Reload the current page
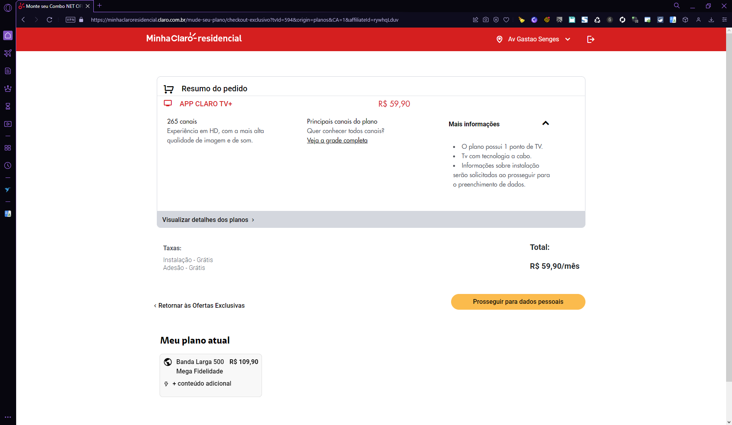The image size is (732, 425). [x=50, y=20]
